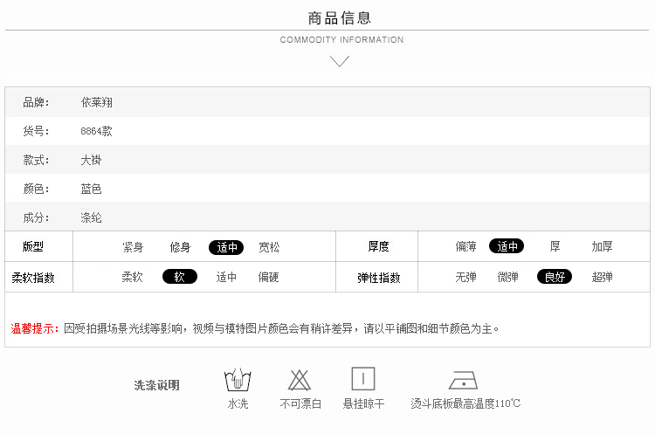Click the 洗涤说明 label
The image size is (655, 434).
click(156, 385)
